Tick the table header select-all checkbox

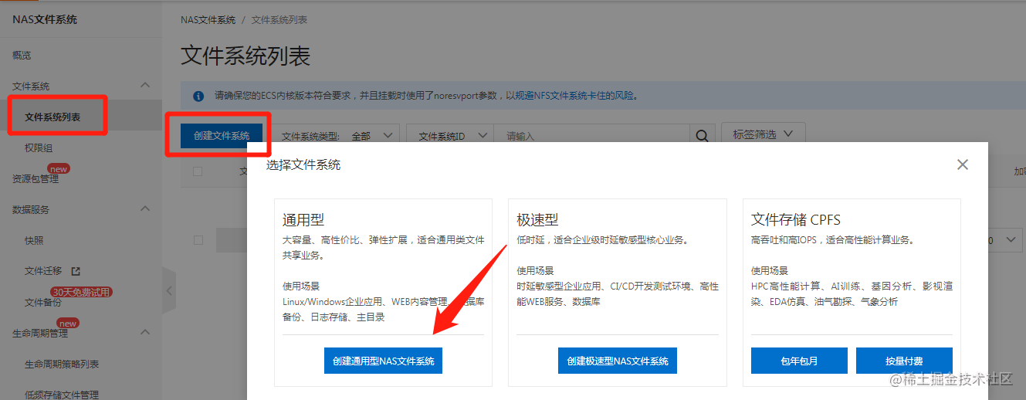coord(198,171)
